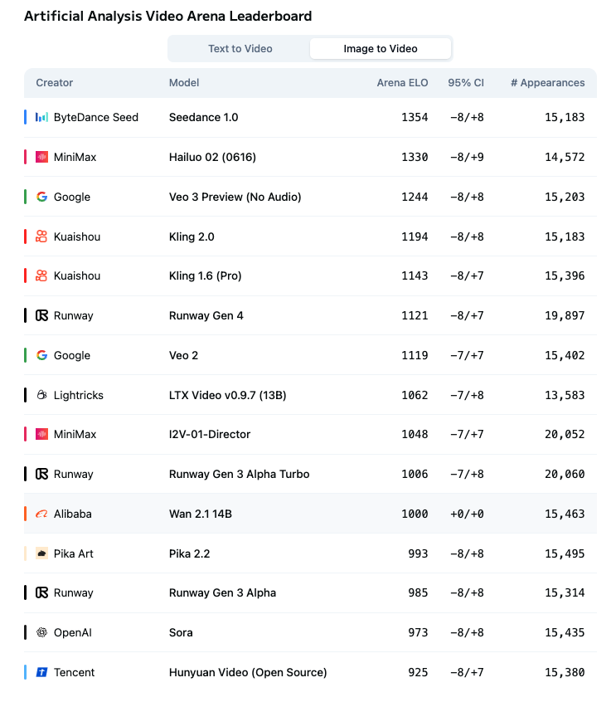
Task: Click the Lightricks creator name
Action: (x=78, y=395)
